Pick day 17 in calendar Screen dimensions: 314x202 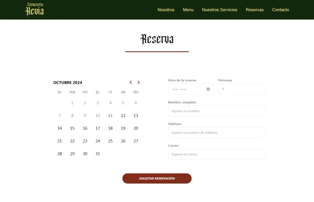pyautogui.click(x=98, y=128)
